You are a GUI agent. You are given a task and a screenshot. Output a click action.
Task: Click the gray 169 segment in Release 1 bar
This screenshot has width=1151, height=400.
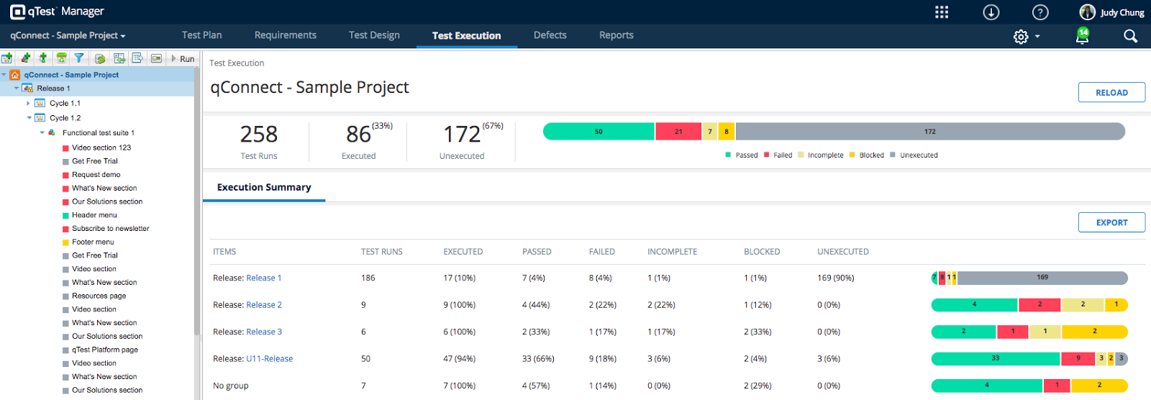pyautogui.click(x=1042, y=278)
